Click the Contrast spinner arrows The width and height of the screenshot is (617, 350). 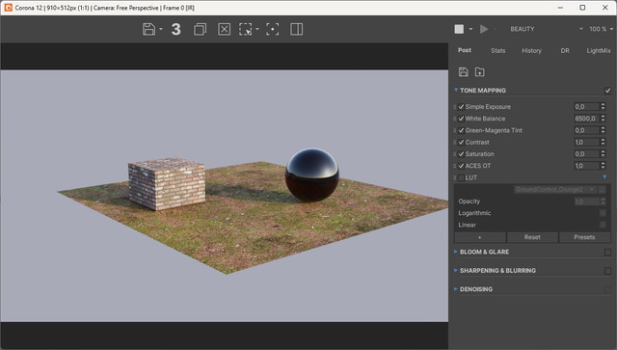coord(603,142)
